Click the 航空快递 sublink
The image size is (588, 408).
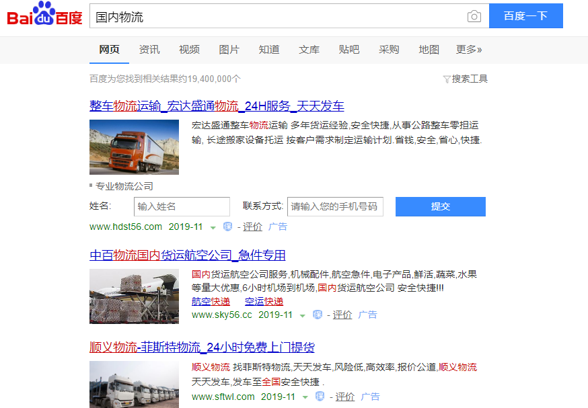click(211, 301)
